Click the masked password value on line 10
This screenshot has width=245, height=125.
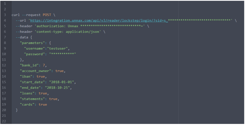(x=63, y=54)
